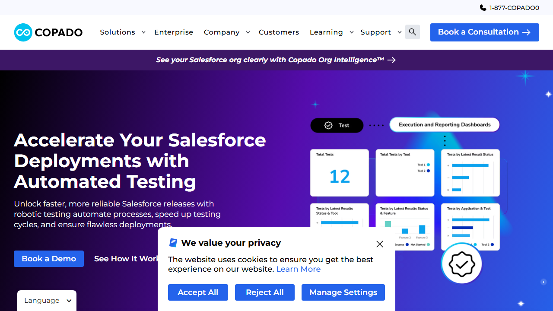Accept All cookies
This screenshot has width=553, height=311.
click(198, 292)
